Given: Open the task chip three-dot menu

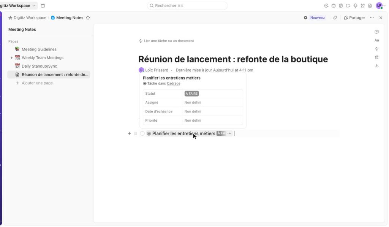Looking at the screenshot, I should pos(229,133).
